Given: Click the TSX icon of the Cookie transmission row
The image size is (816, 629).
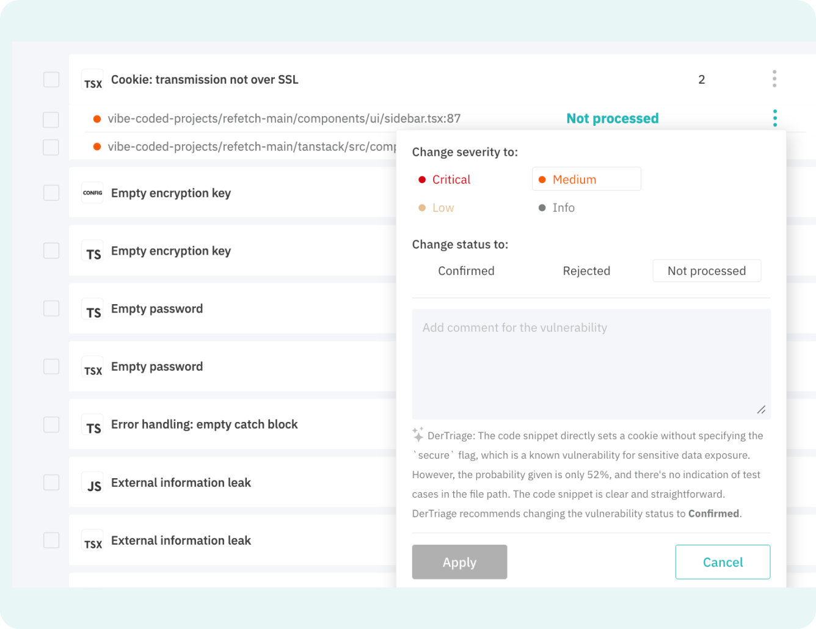Looking at the screenshot, I should coord(93,80).
